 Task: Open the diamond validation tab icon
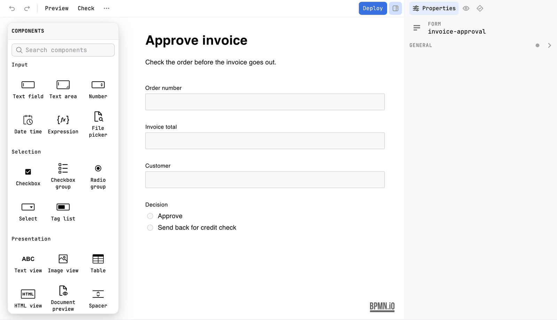480,8
